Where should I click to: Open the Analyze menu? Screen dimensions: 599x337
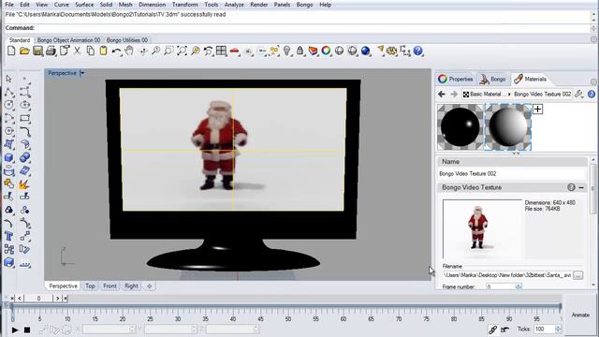[234, 5]
